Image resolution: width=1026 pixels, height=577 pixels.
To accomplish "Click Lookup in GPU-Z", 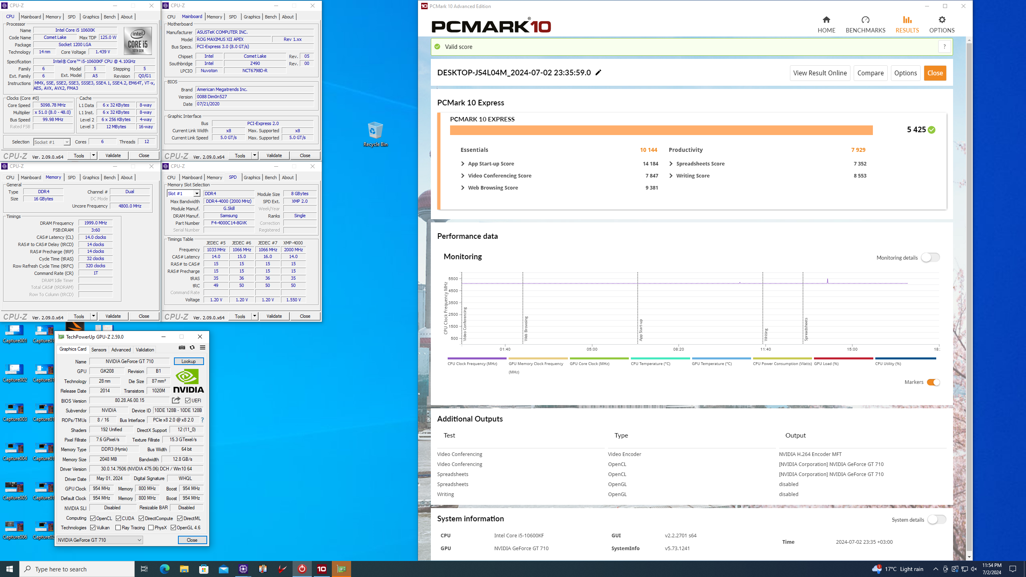I will [x=188, y=361].
